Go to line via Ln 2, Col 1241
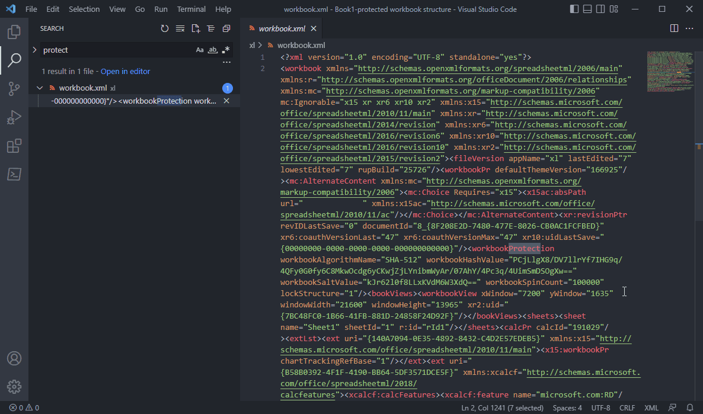 (x=502, y=407)
